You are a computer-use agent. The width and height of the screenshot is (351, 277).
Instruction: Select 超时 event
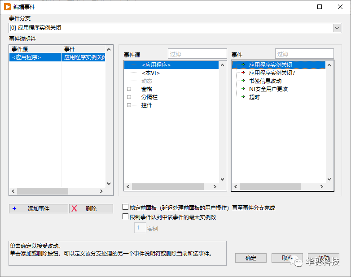coord(254,97)
